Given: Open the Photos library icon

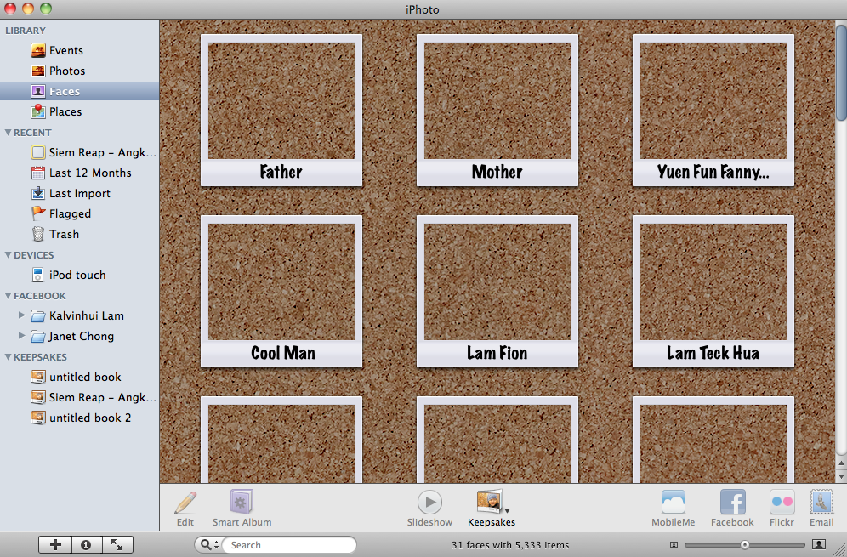Looking at the screenshot, I should pyautogui.click(x=37, y=71).
